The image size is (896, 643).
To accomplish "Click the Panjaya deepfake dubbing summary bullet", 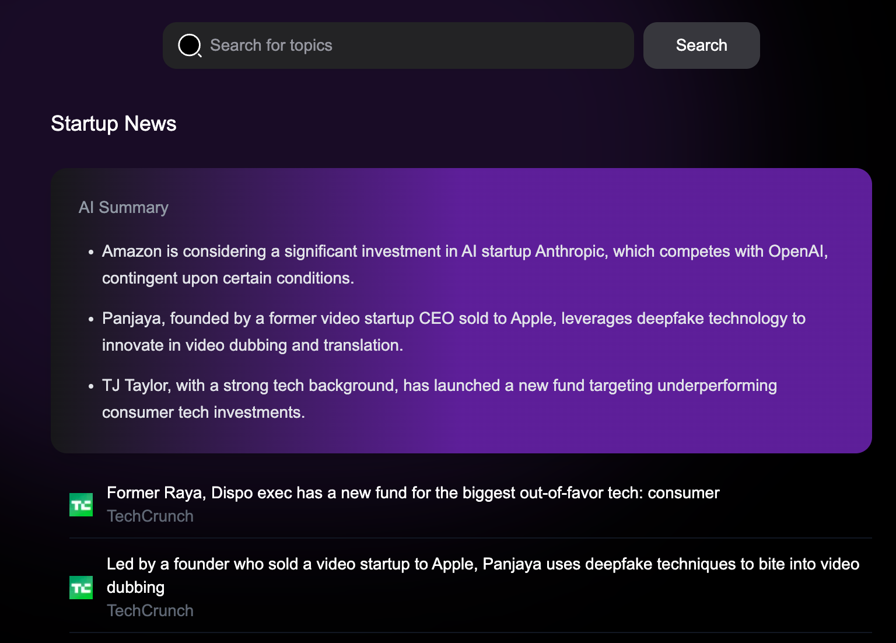I will coord(454,331).
